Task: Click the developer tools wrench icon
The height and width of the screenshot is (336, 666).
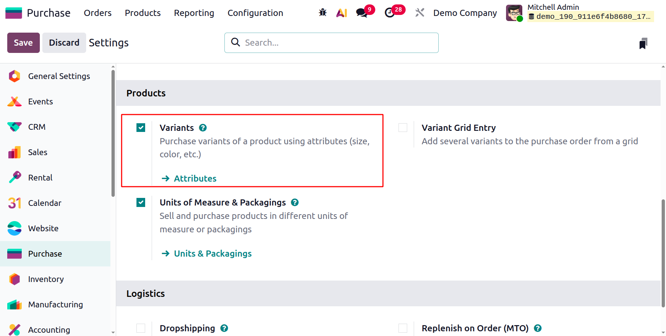Action: tap(420, 12)
